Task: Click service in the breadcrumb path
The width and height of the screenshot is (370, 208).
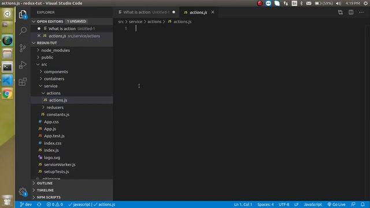Action: (135, 21)
